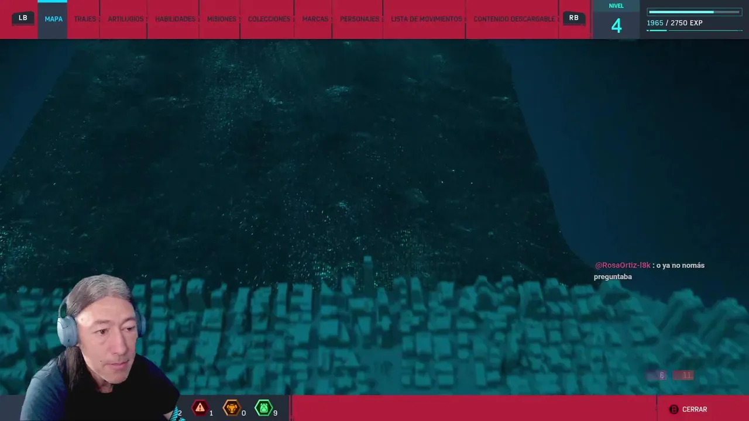Switch to the COLECCIONES tab
749x421 pixels.
coord(269,19)
